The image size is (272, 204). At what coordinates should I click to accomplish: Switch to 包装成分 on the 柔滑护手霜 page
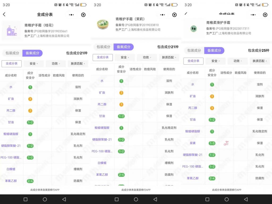(x=194, y=50)
